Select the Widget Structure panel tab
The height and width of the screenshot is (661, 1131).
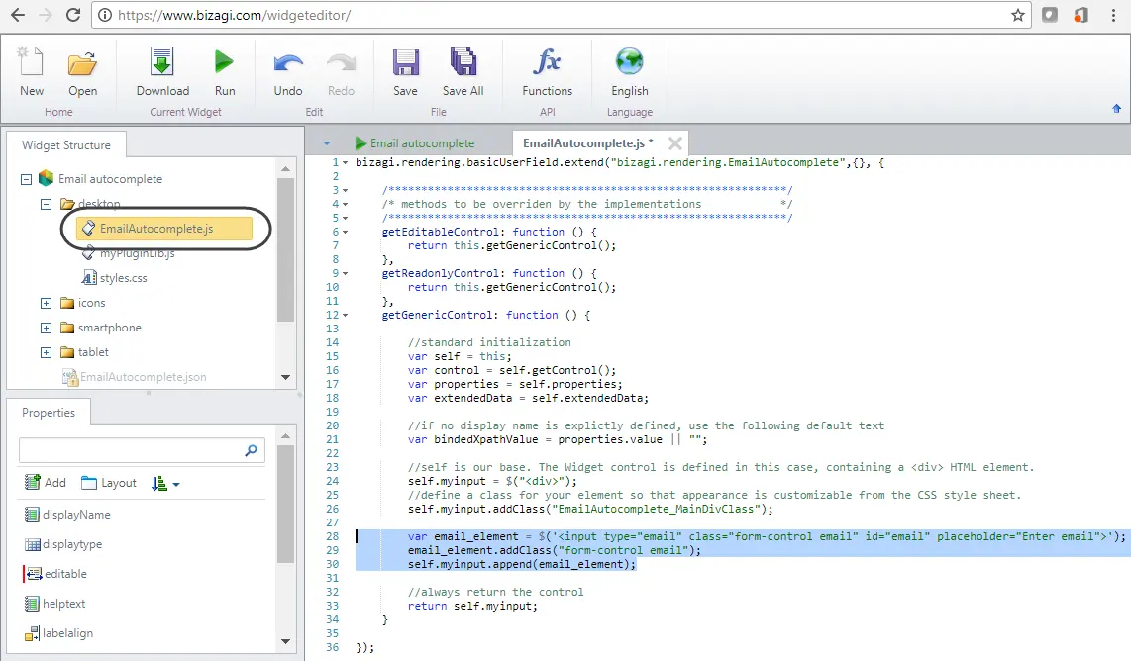[66, 144]
